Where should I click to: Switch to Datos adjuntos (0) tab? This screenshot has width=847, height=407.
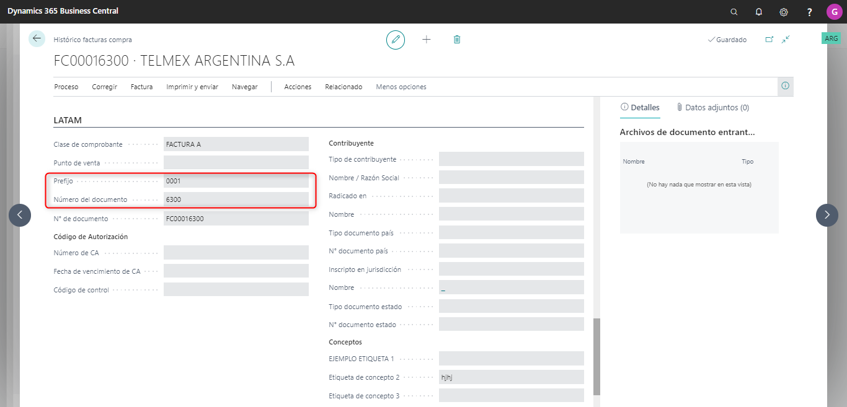tap(712, 107)
